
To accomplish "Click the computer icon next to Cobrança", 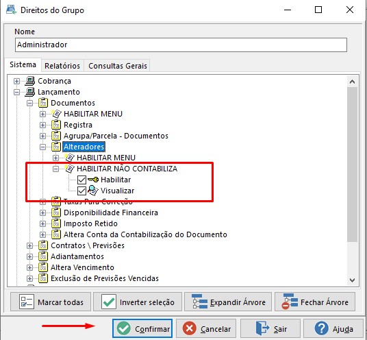I will coord(30,81).
